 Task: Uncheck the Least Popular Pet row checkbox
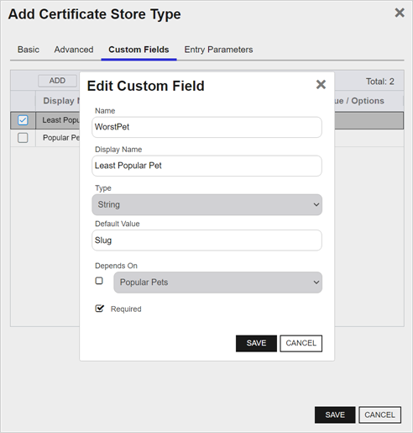click(23, 120)
